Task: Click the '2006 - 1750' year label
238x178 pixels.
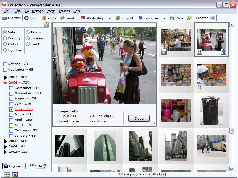Action: [x=19, y=82]
